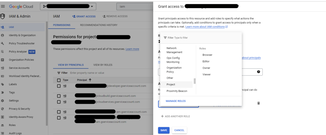Click the principals table filter field
The image size is (326, 135).
coord(103,73)
